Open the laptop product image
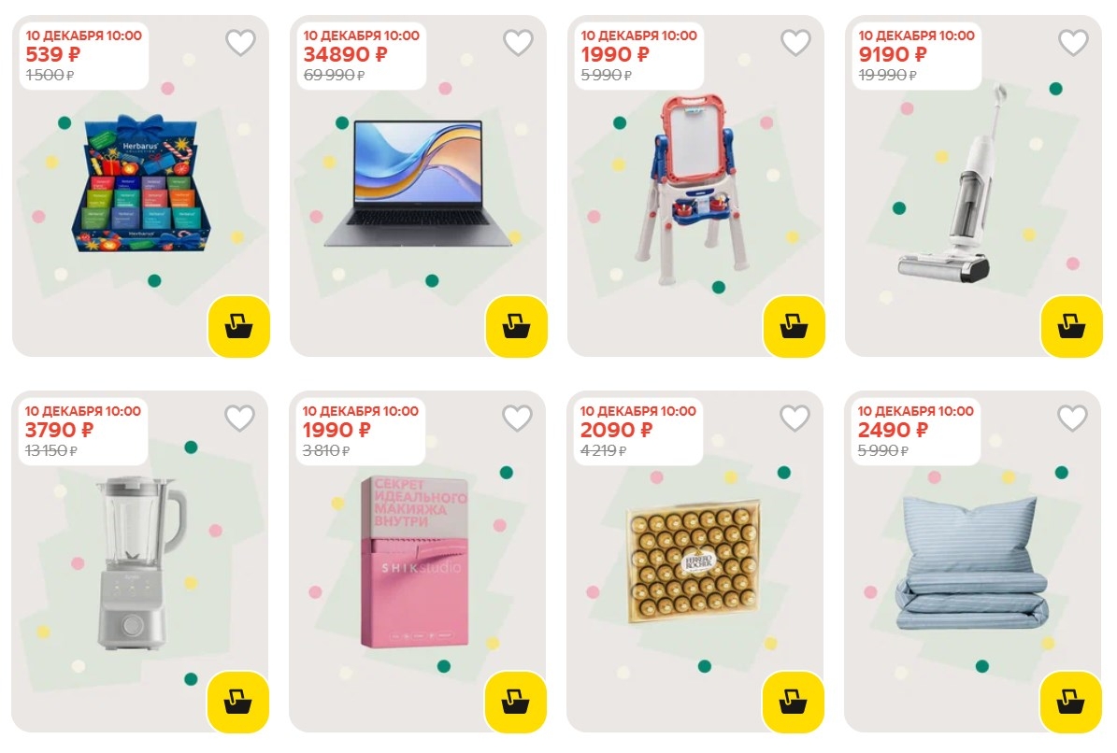 (418, 184)
